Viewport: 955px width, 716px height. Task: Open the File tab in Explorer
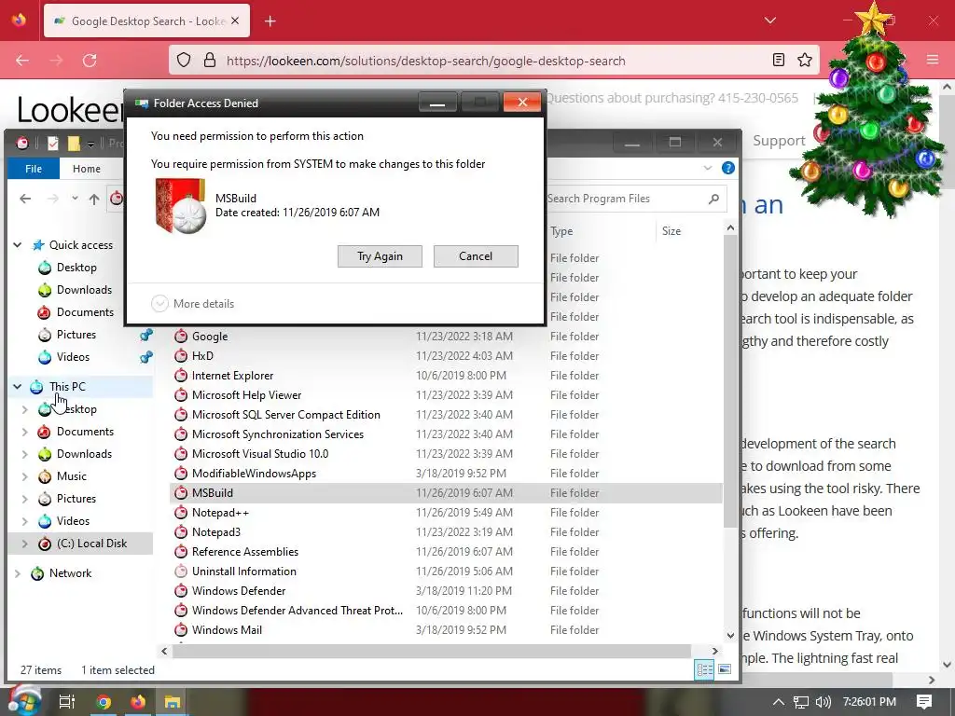coord(34,169)
